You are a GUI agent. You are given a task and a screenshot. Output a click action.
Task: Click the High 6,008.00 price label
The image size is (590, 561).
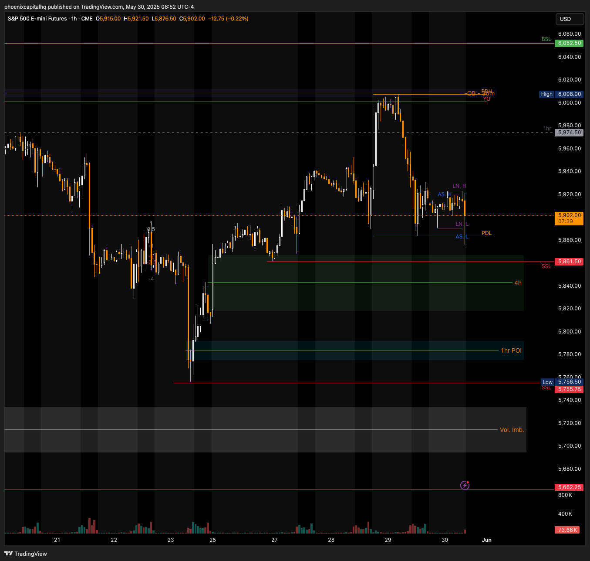[x=561, y=94]
